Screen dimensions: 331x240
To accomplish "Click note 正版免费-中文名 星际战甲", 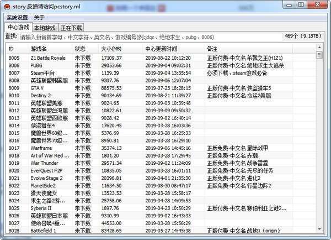I will 237,148.
